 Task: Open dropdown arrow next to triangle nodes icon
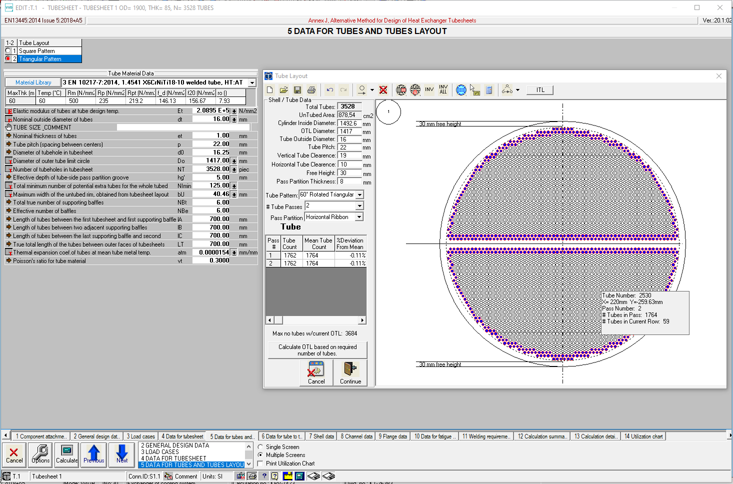[517, 90]
